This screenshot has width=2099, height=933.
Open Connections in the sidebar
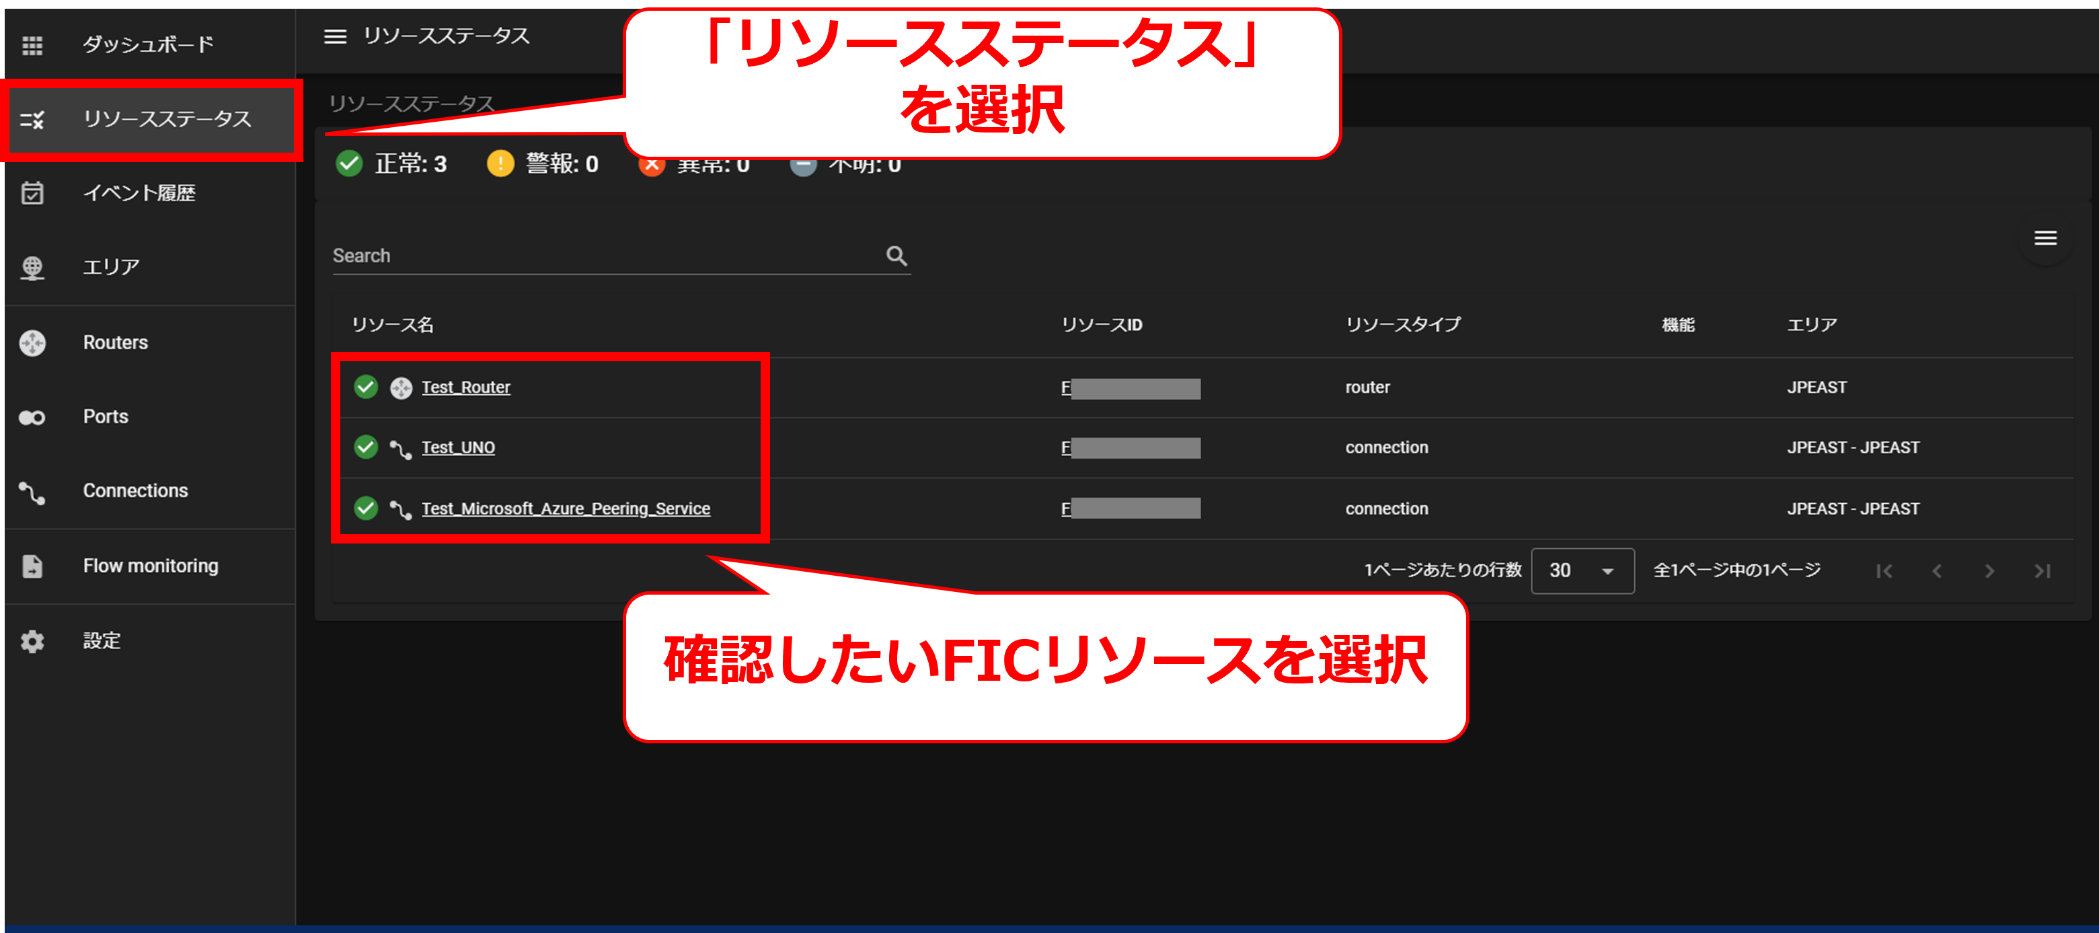pos(135,490)
